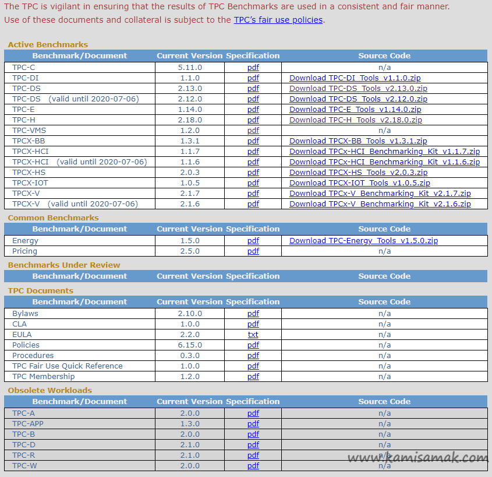Open the TPC-DS 2.13.0 specification pdf

coord(253,88)
